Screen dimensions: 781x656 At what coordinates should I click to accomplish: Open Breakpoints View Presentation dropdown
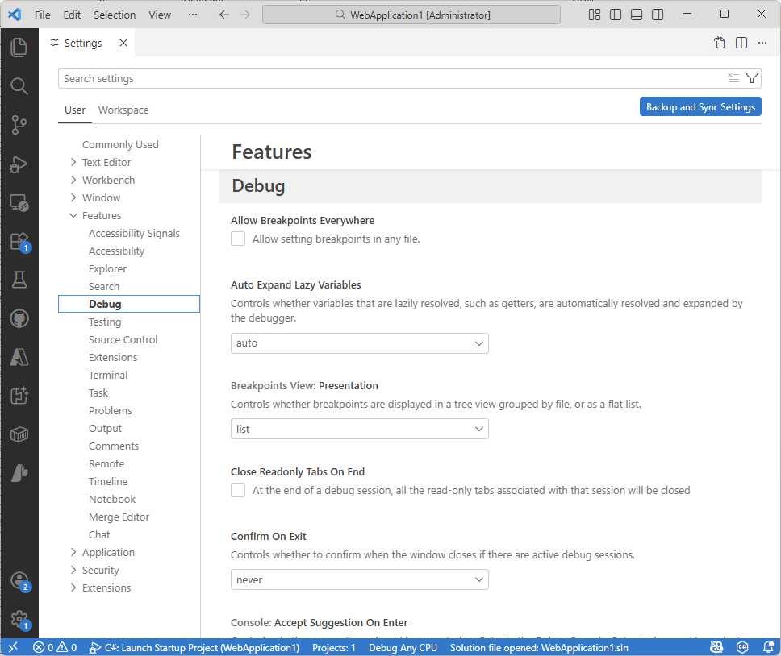(360, 429)
